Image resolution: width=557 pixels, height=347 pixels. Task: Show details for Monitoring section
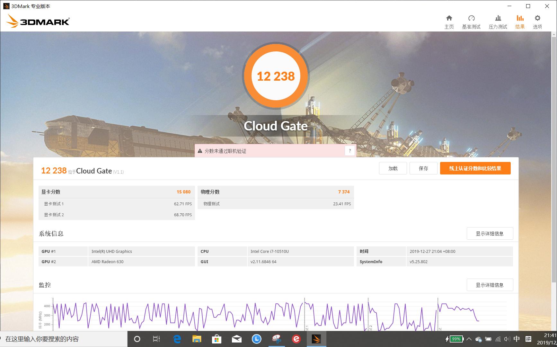pyautogui.click(x=490, y=285)
